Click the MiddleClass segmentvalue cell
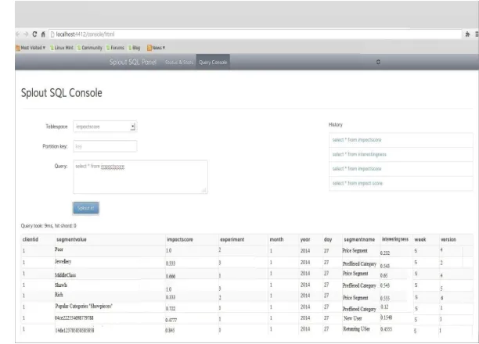 66,275
